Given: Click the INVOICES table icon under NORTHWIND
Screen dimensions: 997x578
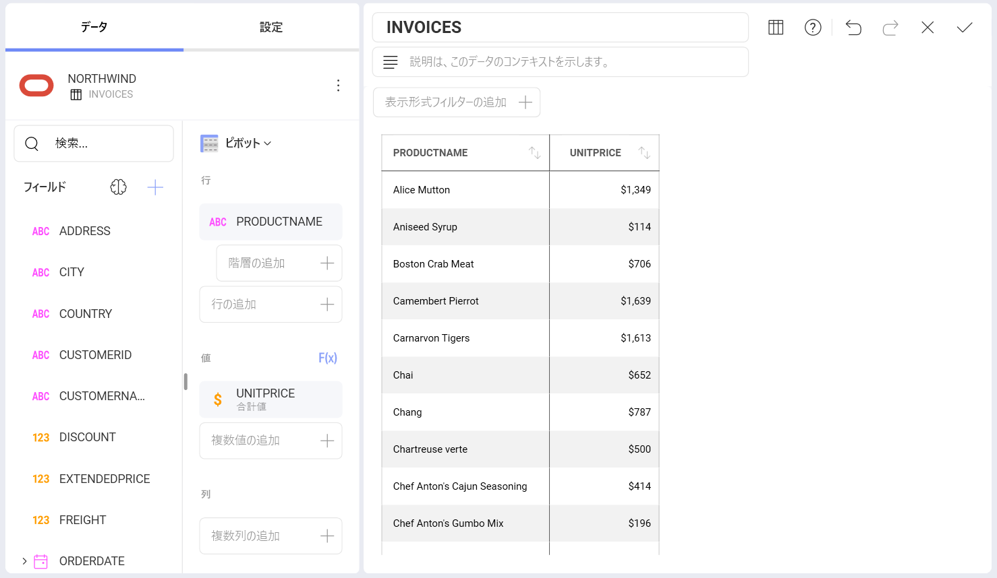Looking at the screenshot, I should [76, 94].
